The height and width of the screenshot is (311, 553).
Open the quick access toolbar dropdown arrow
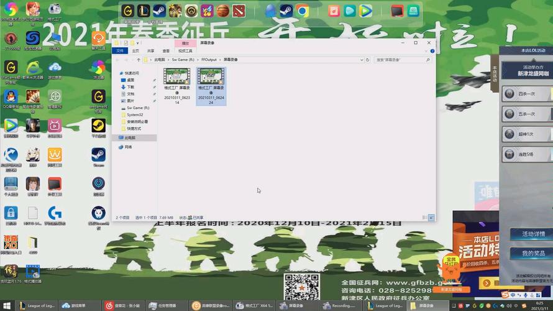(138, 43)
